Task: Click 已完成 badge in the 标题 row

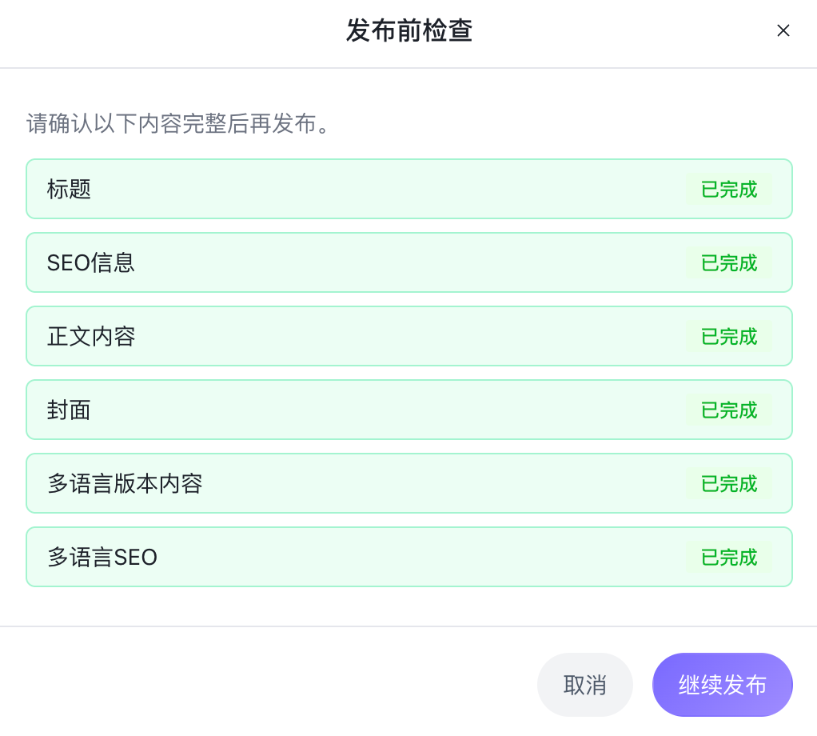Action: point(728,190)
